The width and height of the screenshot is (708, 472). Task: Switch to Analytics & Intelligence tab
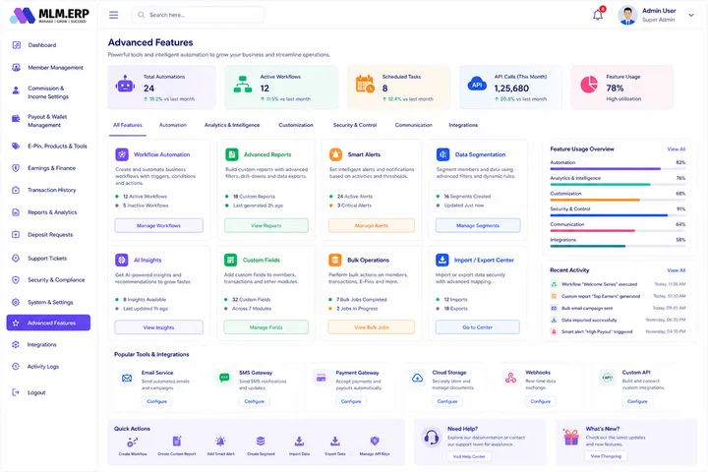coord(232,125)
